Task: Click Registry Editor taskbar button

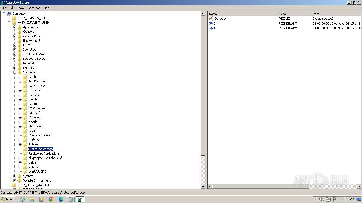Action: 80,199
